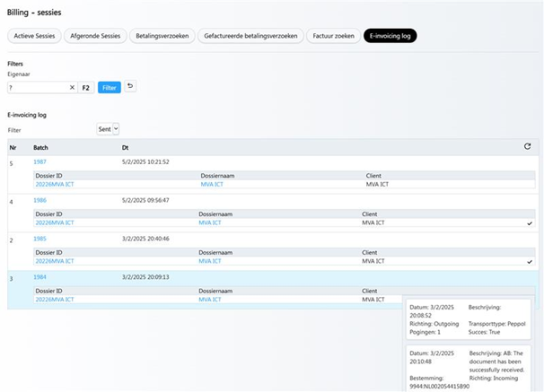Open the Afgeronde Sessies tab
The height and width of the screenshot is (392, 544).
pos(99,36)
